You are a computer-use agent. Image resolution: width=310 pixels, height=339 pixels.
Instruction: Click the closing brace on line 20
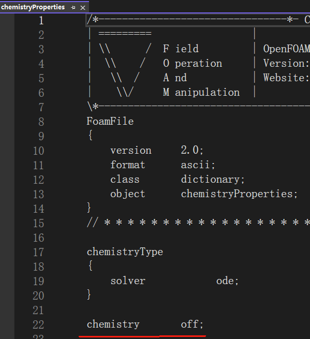[88, 294]
